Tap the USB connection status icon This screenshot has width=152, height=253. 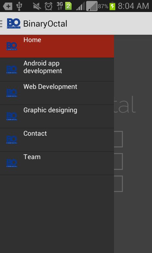[x=19, y=6]
